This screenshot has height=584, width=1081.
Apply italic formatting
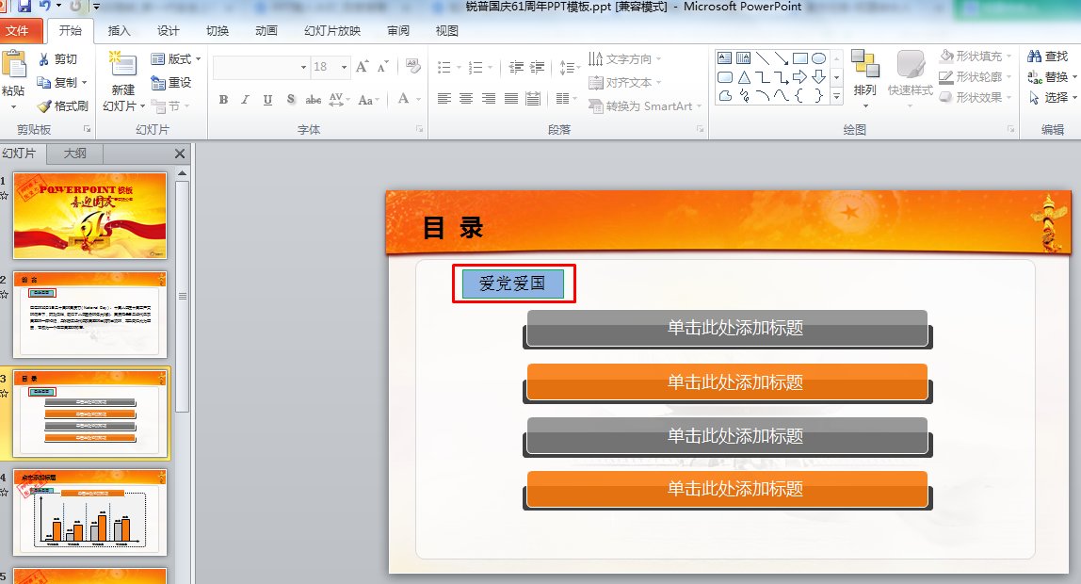pyautogui.click(x=245, y=98)
